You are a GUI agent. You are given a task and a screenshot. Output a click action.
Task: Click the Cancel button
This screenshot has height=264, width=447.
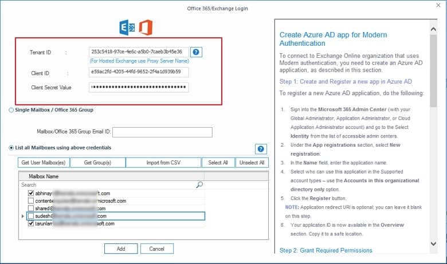[x=157, y=249]
